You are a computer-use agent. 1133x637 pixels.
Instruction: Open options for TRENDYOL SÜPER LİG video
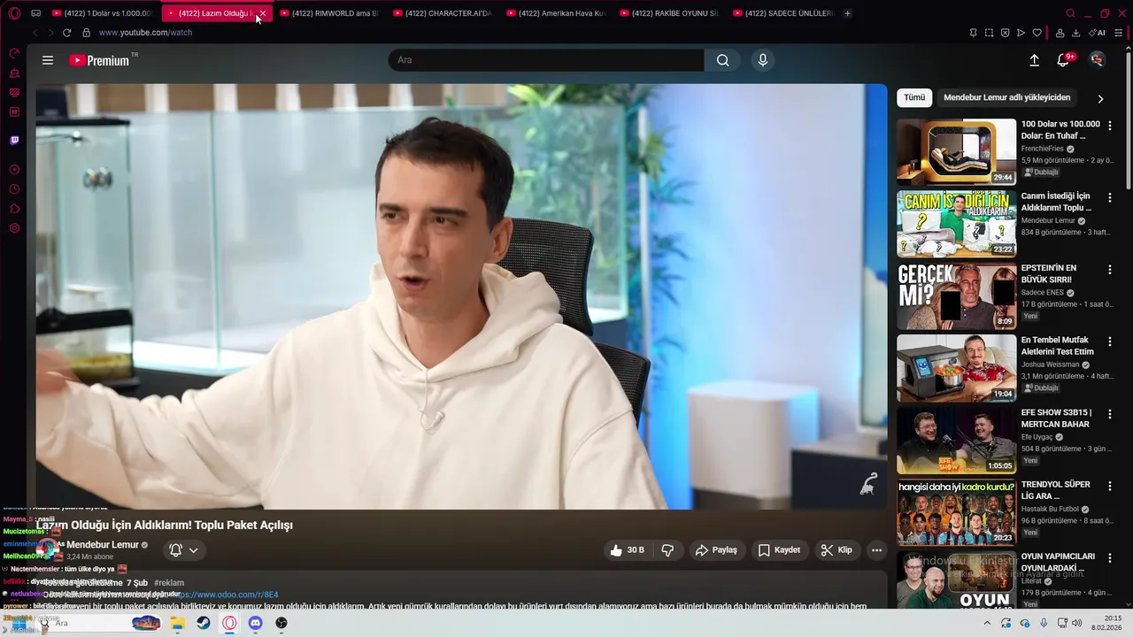point(1110,486)
